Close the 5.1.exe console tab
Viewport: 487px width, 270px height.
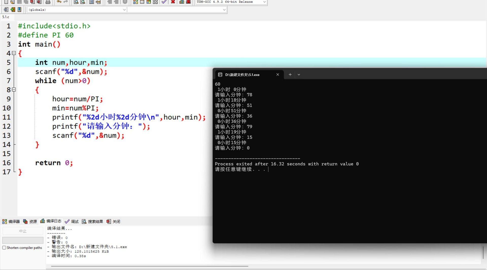[278, 75]
